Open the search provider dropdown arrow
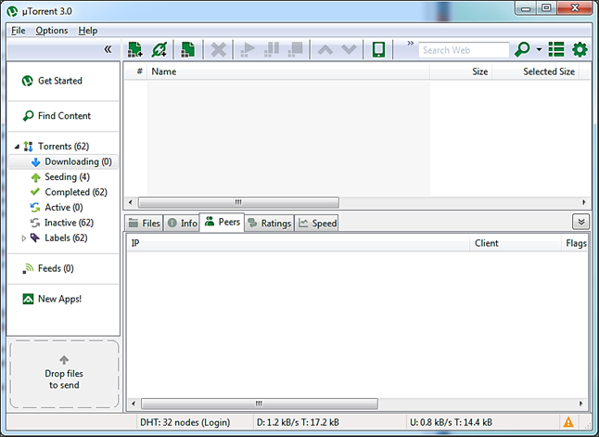 (539, 50)
